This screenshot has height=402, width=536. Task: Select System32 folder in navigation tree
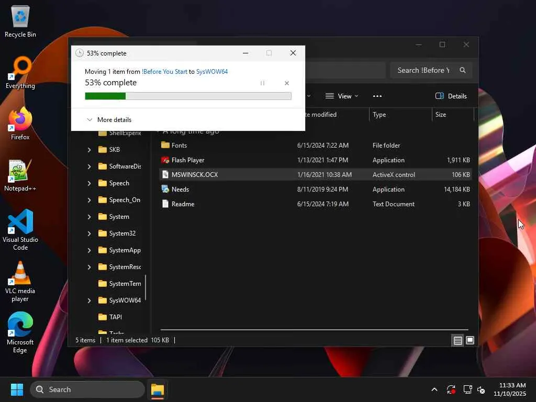pyautogui.click(x=117, y=233)
